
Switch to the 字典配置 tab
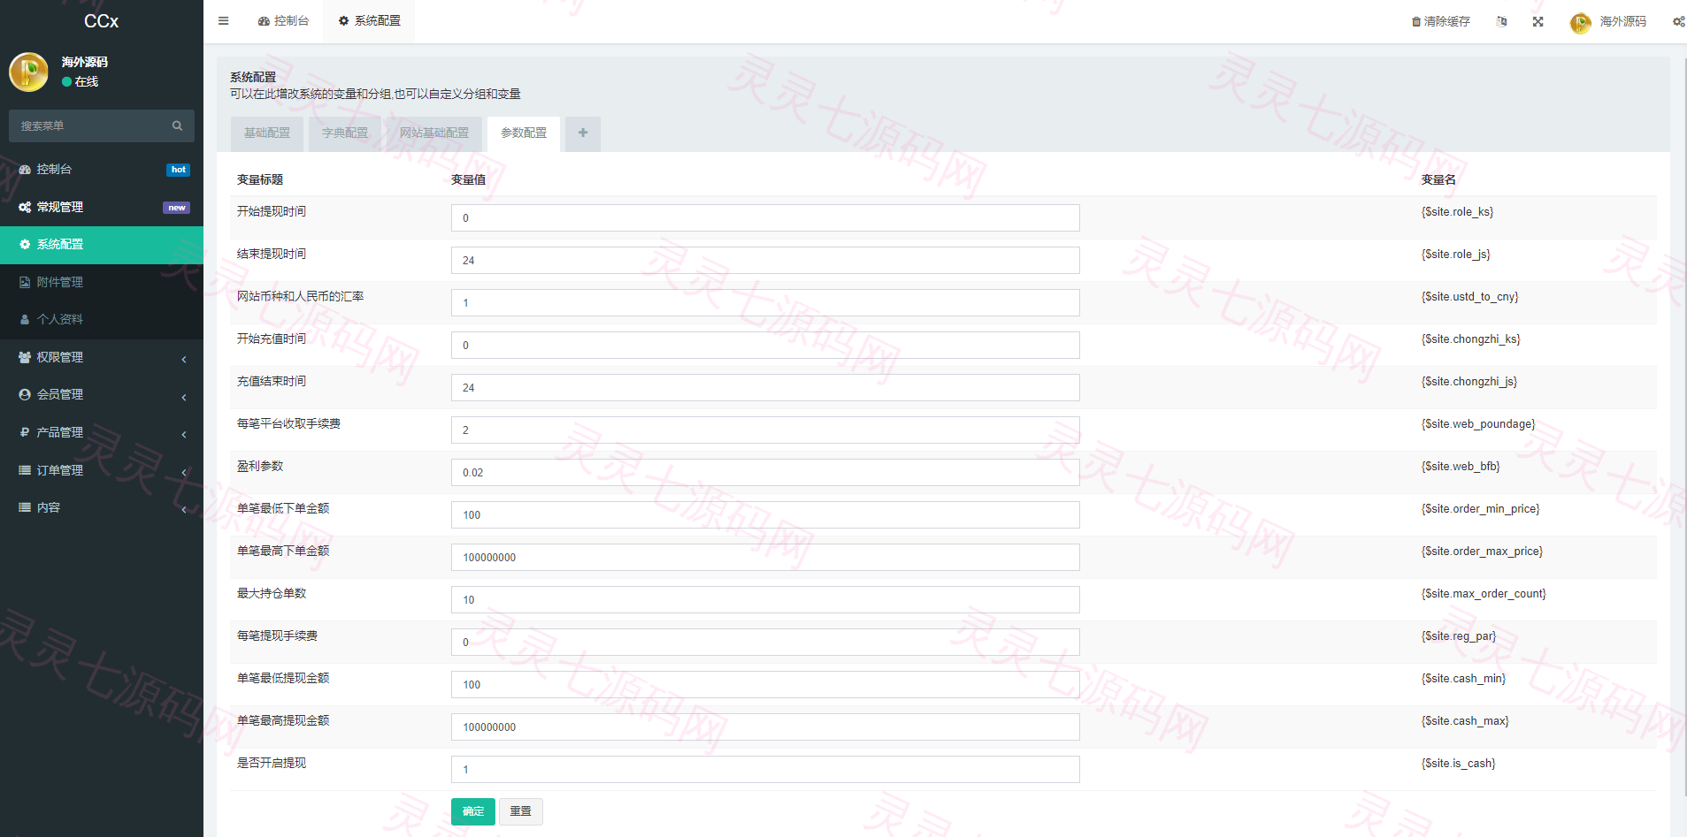click(x=345, y=133)
